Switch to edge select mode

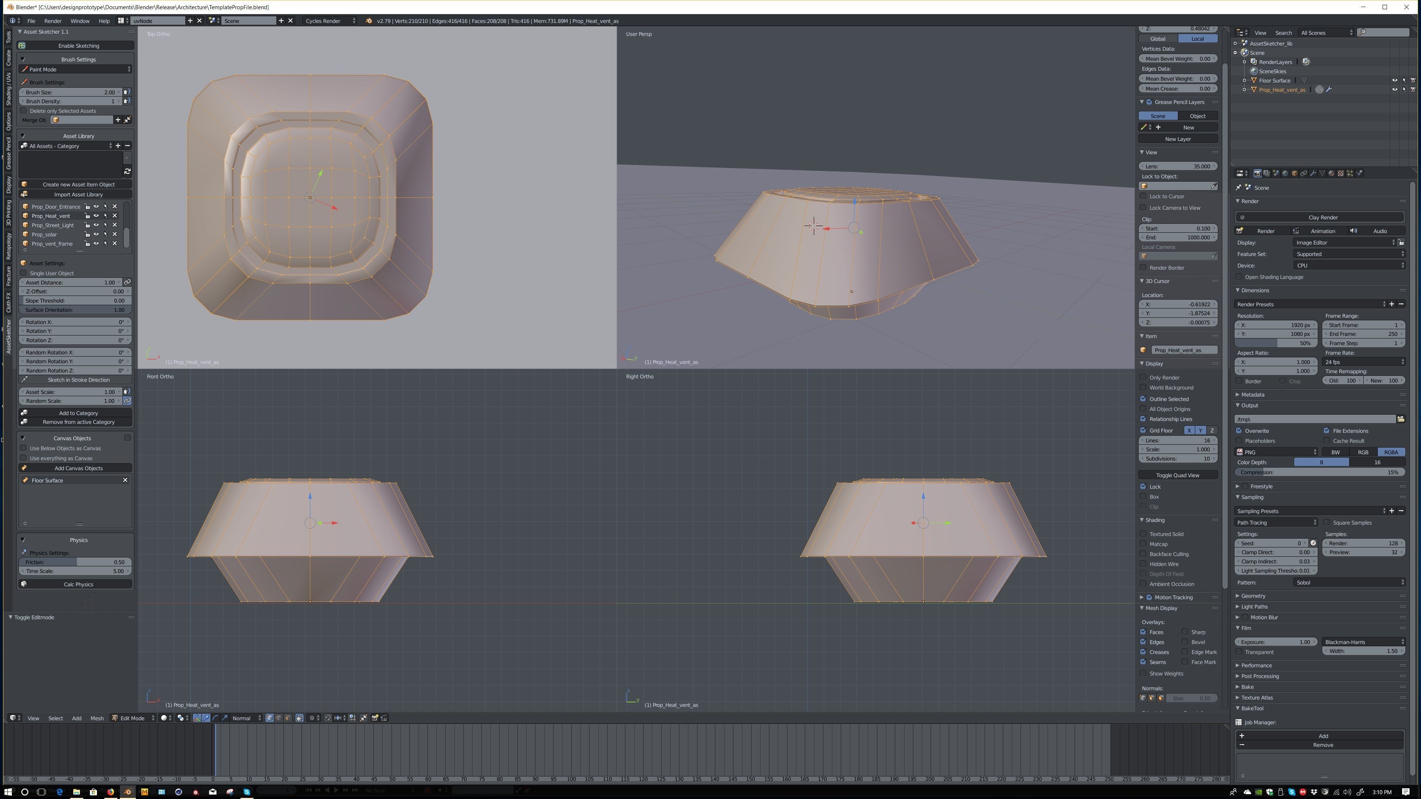(279, 718)
